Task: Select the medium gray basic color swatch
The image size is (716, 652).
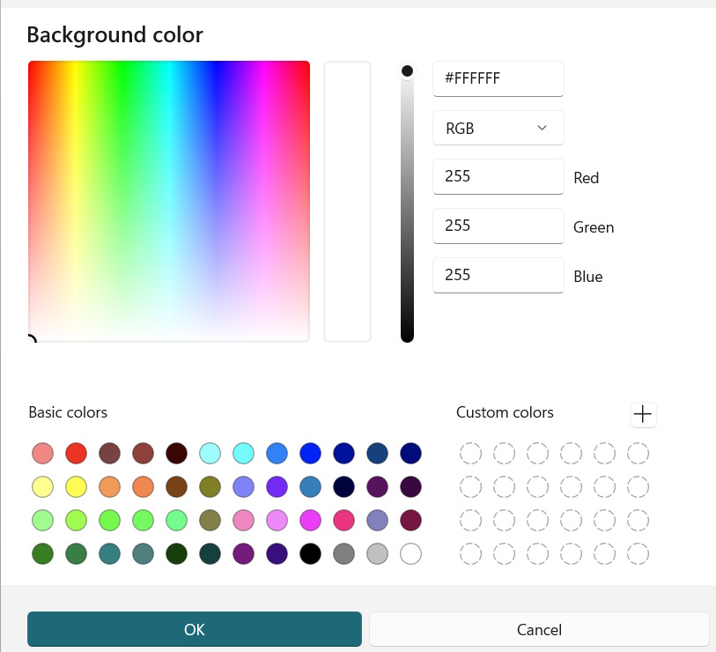Action: pos(343,554)
